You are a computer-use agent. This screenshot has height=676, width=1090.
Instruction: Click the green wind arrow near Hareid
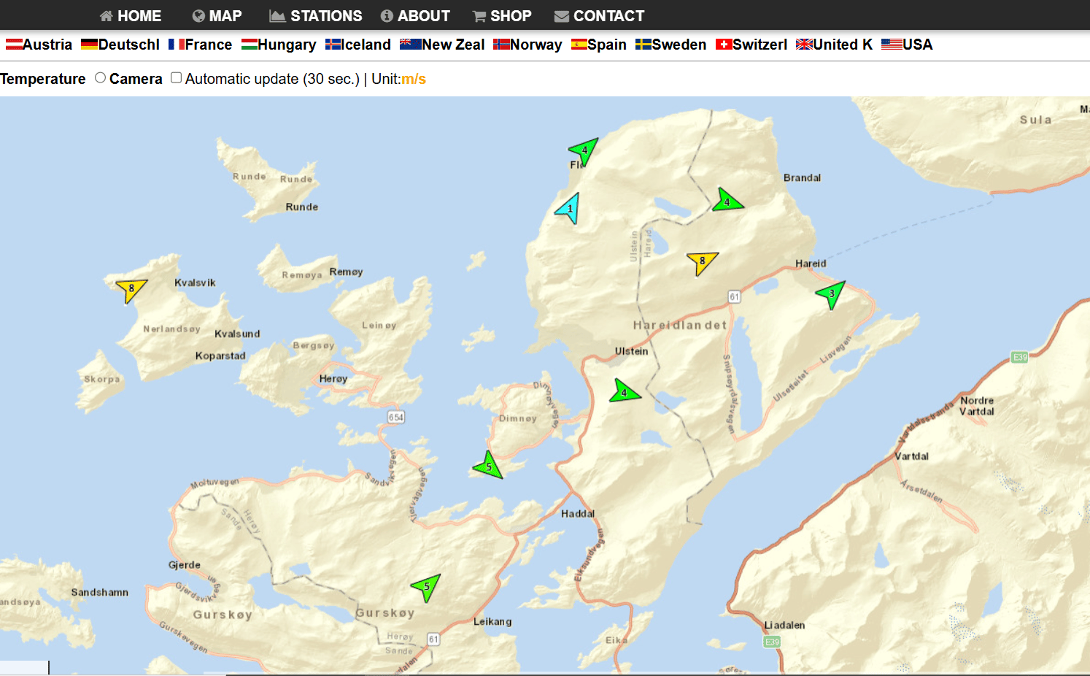831,293
